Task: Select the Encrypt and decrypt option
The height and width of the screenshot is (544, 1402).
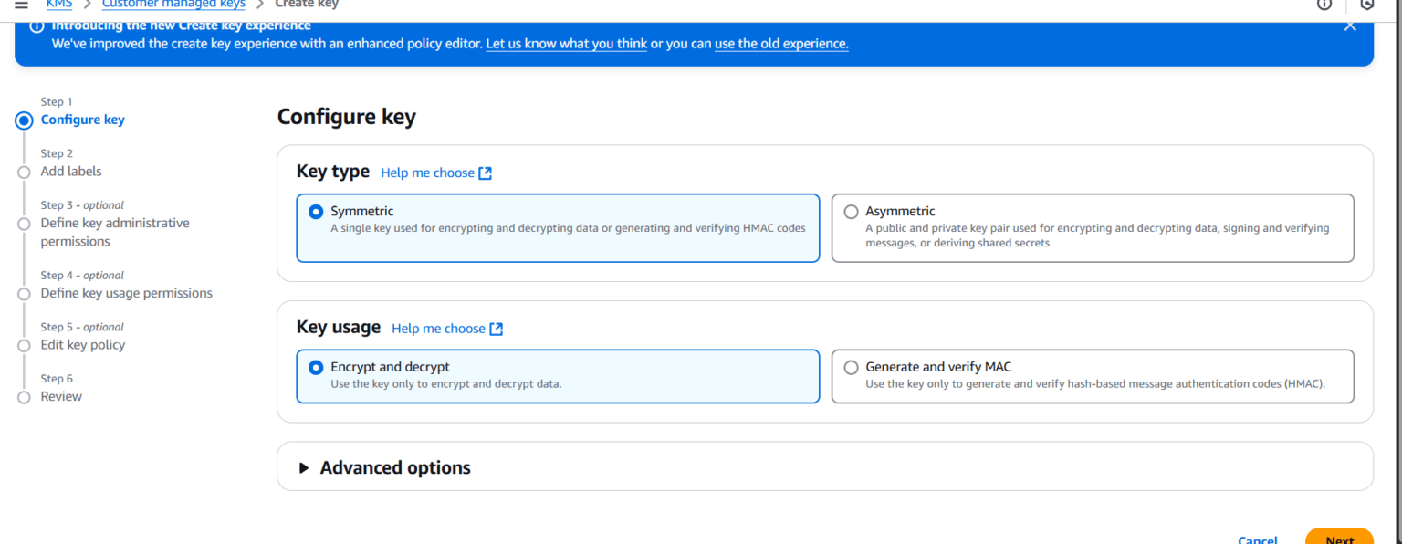Action: pos(315,367)
